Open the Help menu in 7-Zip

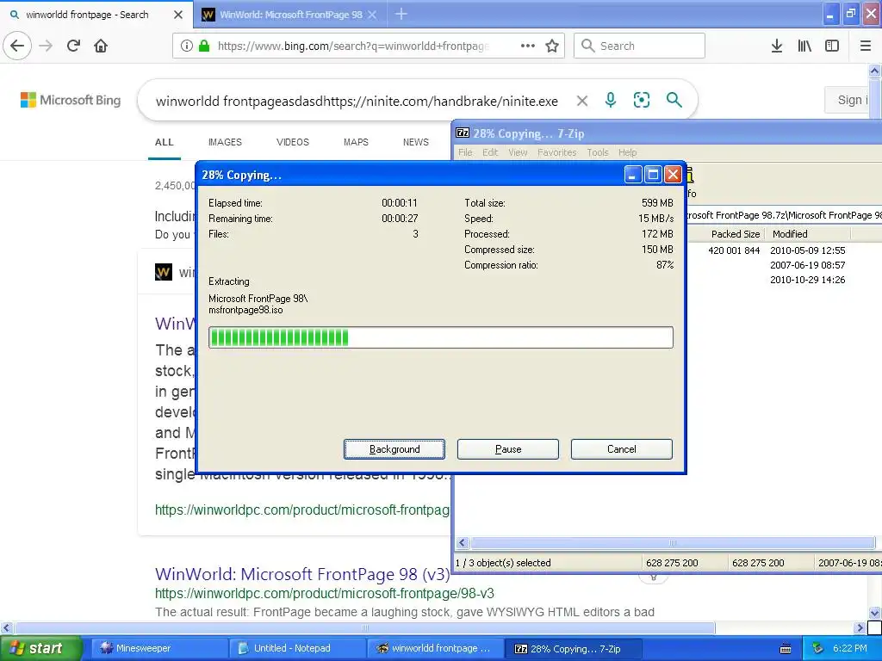[x=627, y=152]
